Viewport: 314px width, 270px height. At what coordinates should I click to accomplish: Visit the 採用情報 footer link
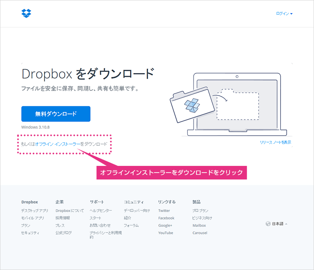tap(63, 218)
